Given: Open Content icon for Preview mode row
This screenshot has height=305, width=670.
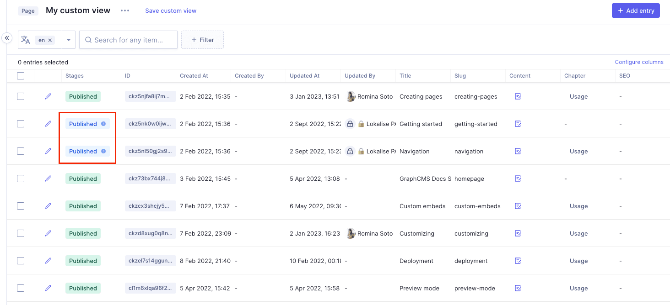Looking at the screenshot, I should coord(518,288).
